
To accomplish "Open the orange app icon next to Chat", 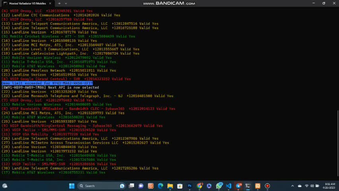I will (151, 186).
